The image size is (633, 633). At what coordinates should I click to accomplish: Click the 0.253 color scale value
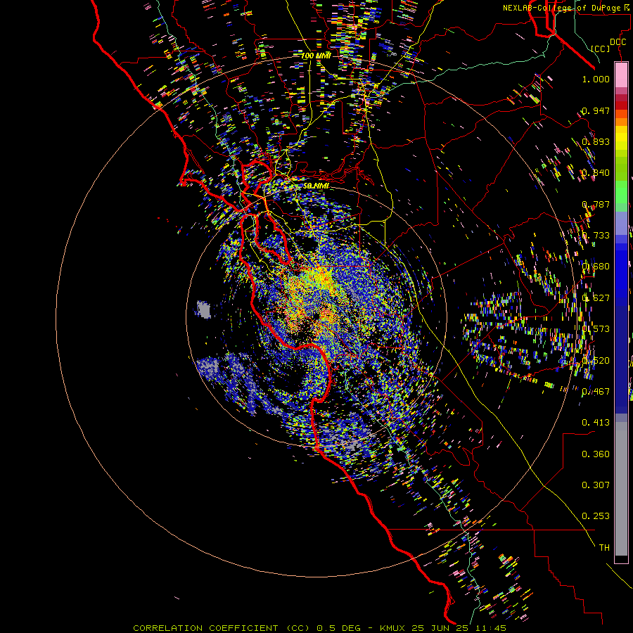pyautogui.click(x=596, y=516)
